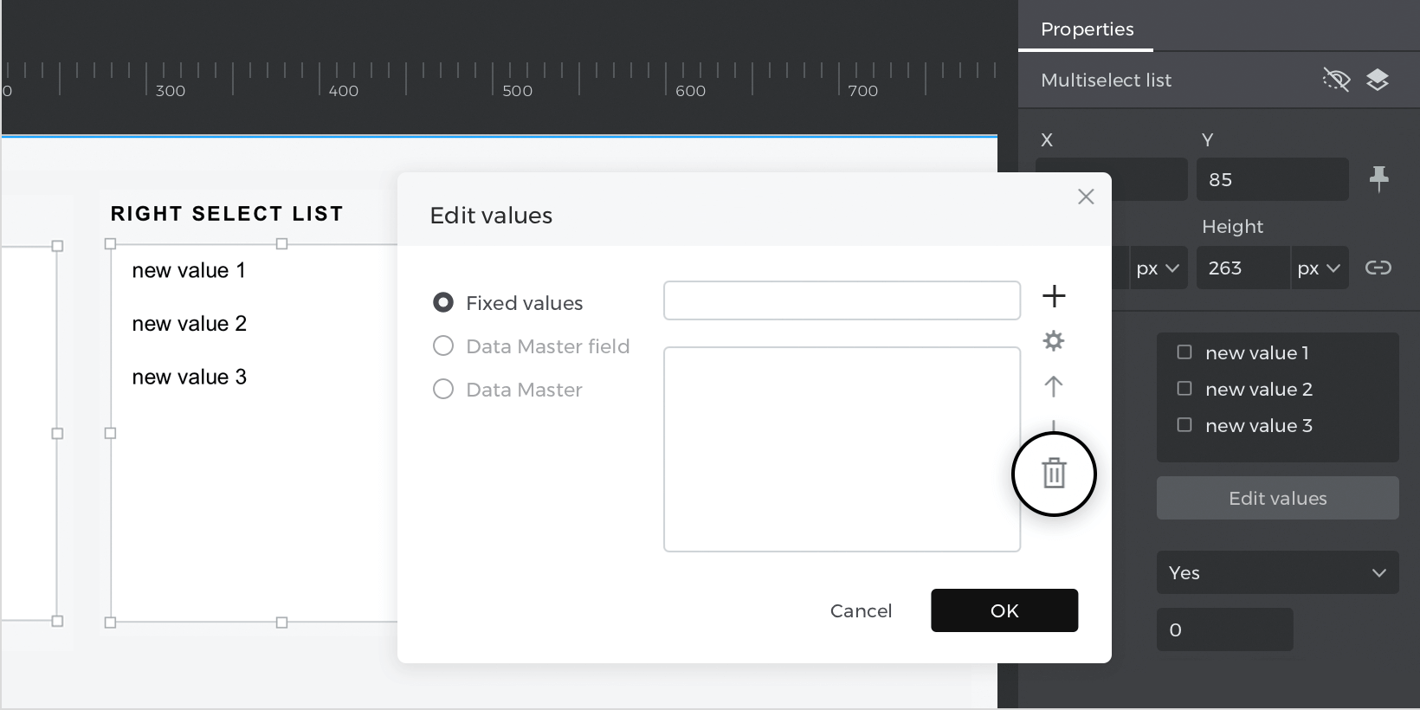
Task: Choose the Data Master radio option
Action: [x=443, y=390]
